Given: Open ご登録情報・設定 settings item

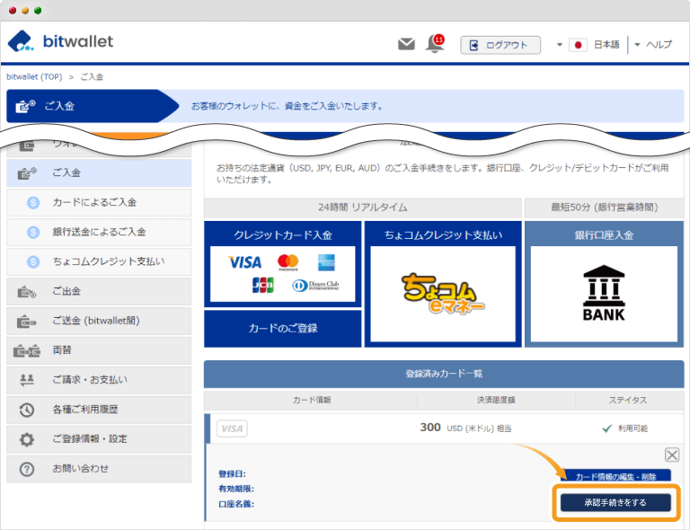Looking at the screenshot, I should [99, 439].
